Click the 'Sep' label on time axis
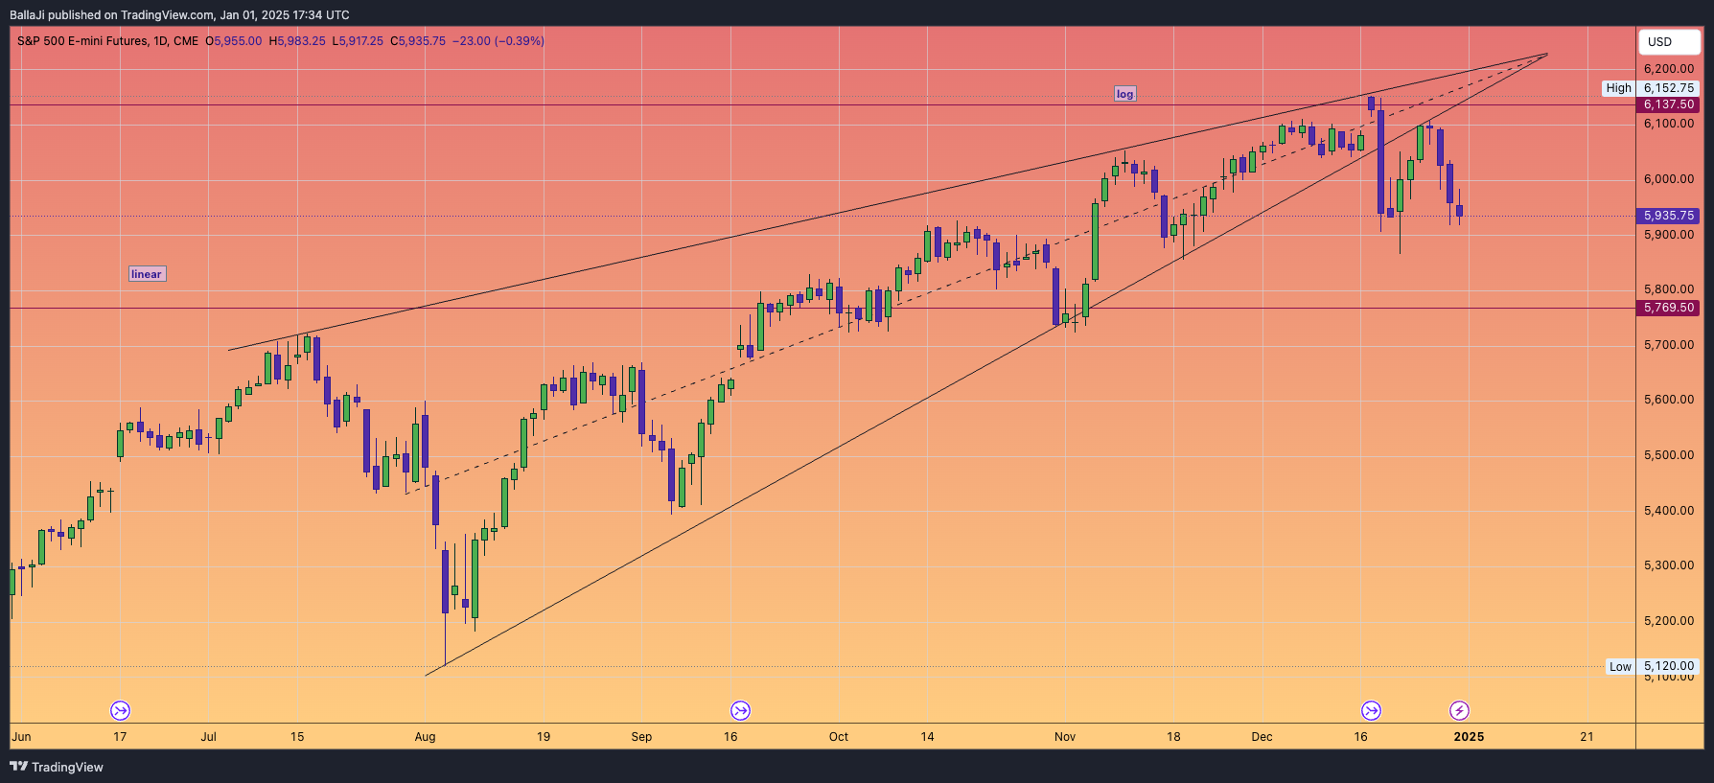 coord(641,737)
